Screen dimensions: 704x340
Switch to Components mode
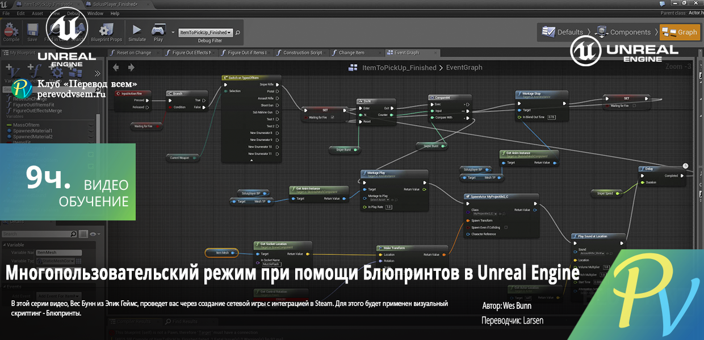click(623, 32)
